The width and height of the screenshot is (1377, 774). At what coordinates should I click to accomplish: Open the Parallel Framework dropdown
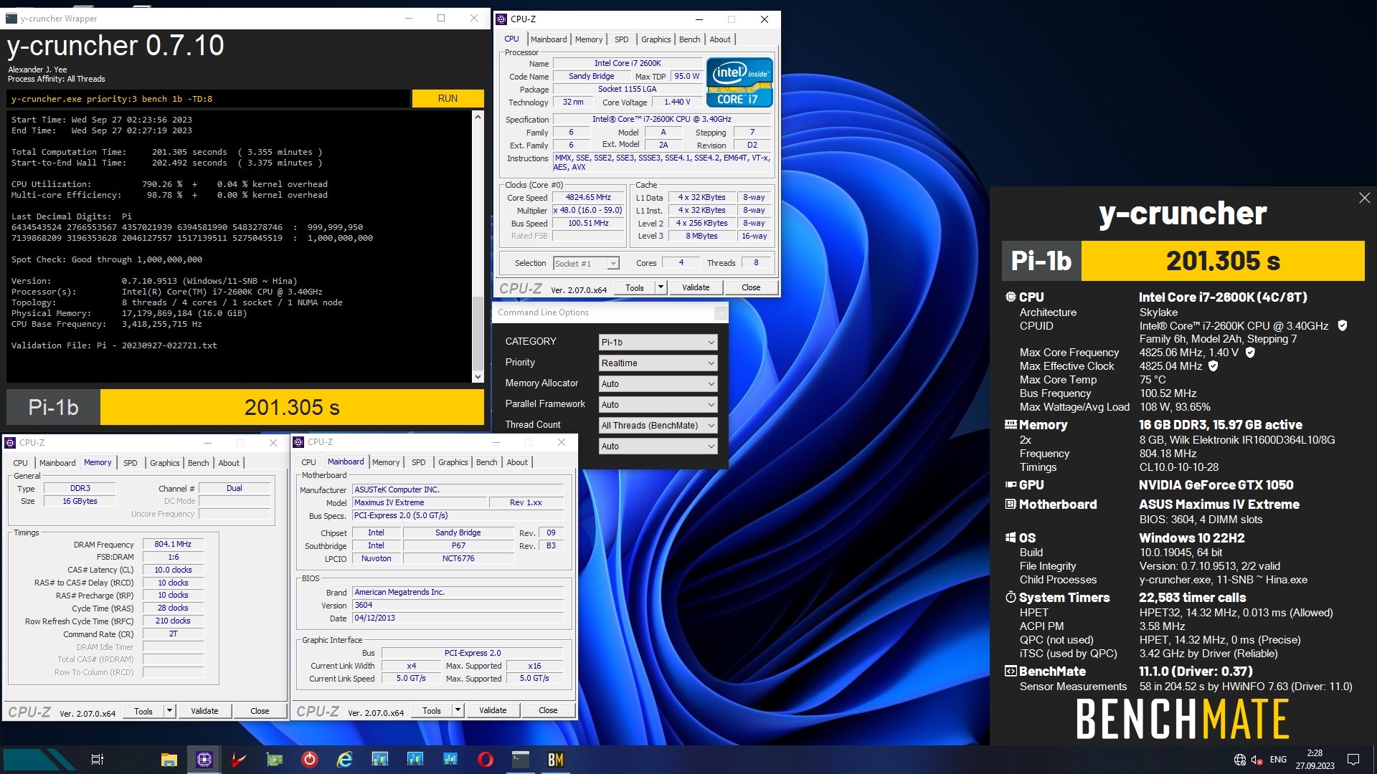point(658,405)
